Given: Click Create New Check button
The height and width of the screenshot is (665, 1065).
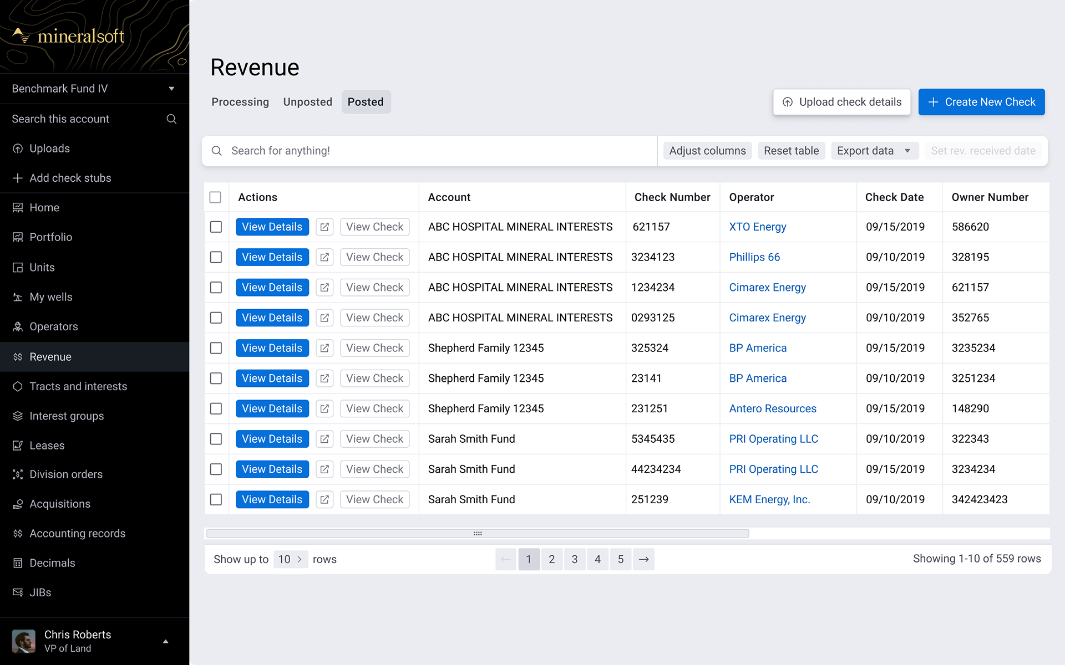Looking at the screenshot, I should (x=981, y=102).
